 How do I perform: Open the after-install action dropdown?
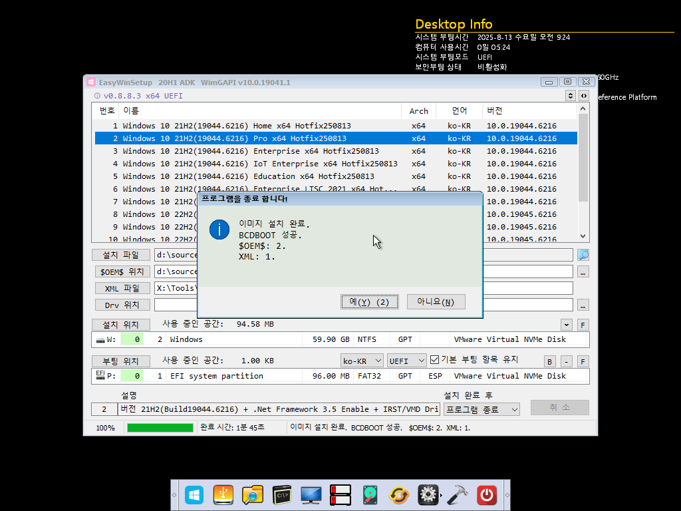click(481, 409)
